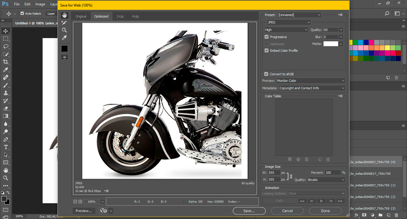Switch to the 4-Up tab
Image resolution: width=407 pixels, height=219 pixels.
(x=135, y=16)
